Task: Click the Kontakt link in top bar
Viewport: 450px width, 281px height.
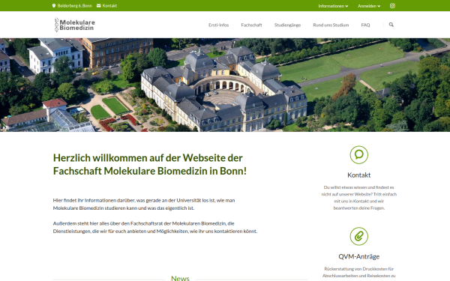Action: [109, 6]
